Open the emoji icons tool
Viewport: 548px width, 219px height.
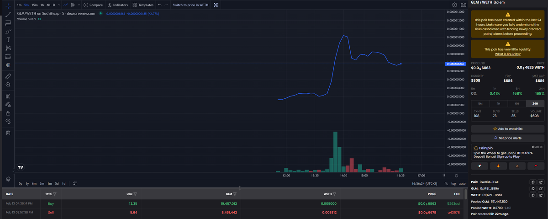[8, 65]
